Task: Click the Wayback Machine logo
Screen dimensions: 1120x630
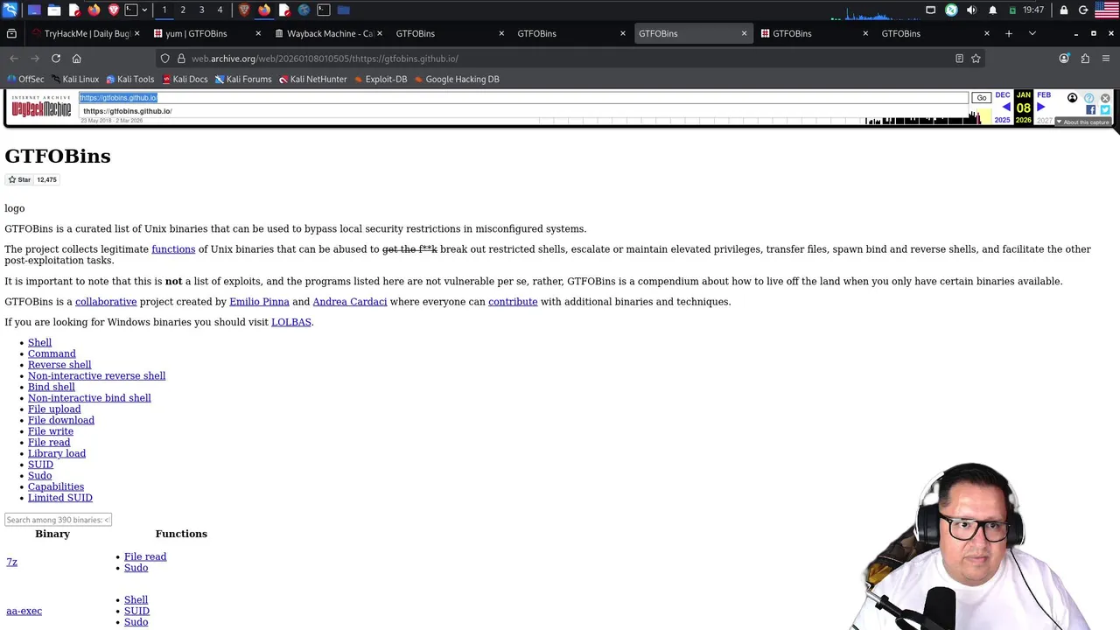Action: tap(41, 108)
